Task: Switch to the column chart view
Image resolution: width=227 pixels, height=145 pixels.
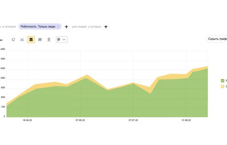Action: click(x=40, y=40)
